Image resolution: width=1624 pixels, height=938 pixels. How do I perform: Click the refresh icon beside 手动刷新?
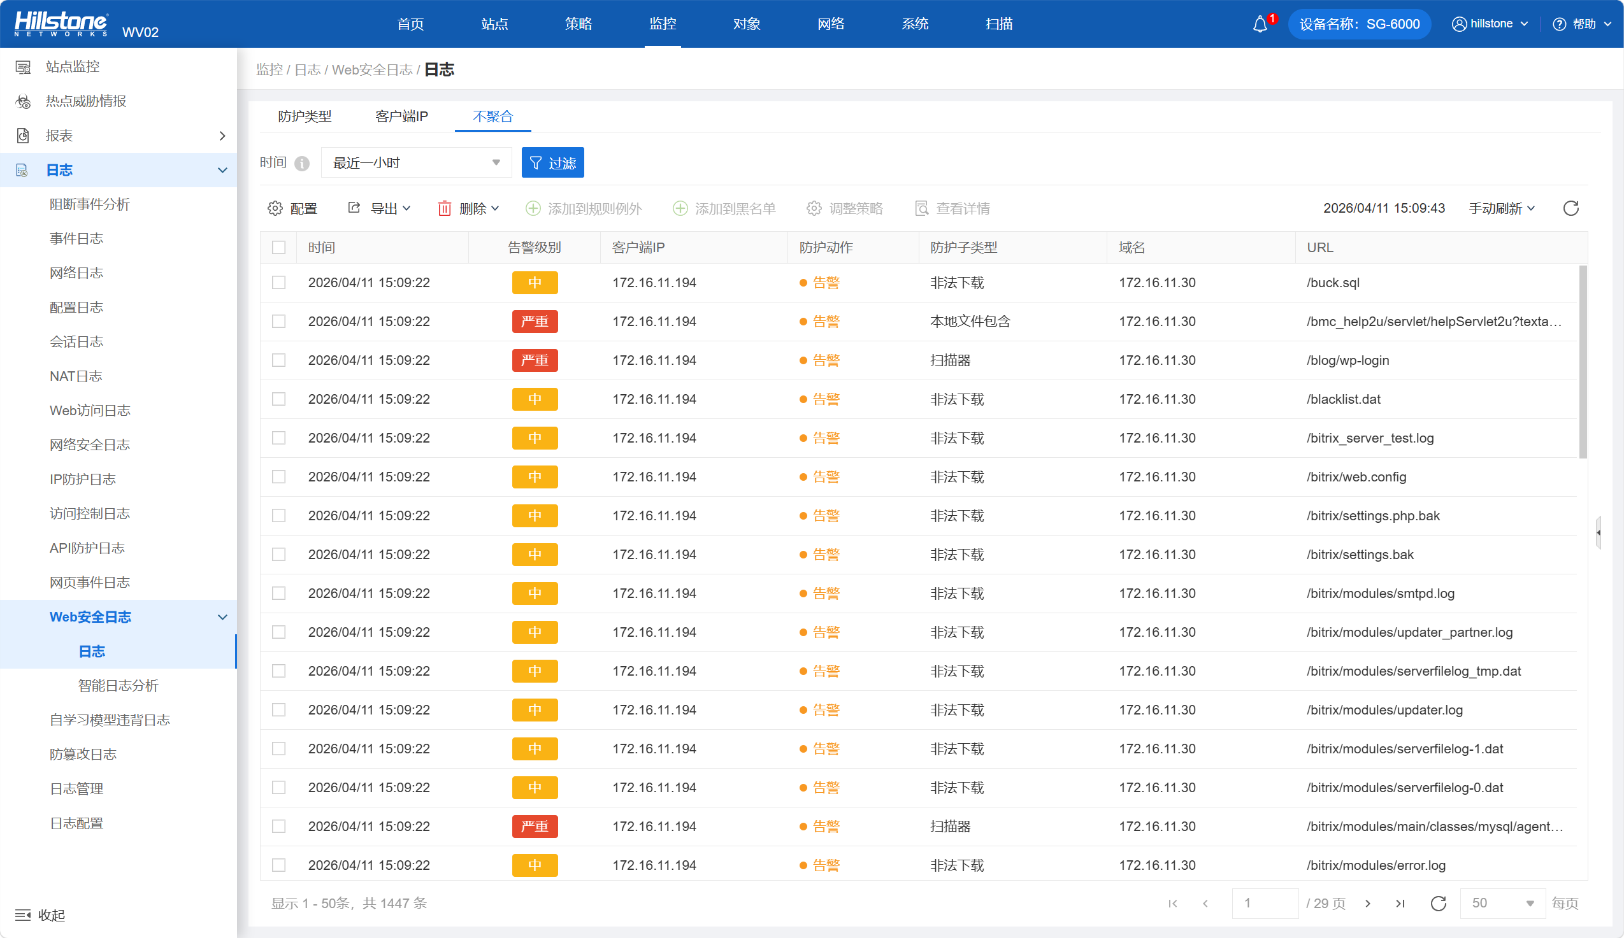click(1570, 208)
